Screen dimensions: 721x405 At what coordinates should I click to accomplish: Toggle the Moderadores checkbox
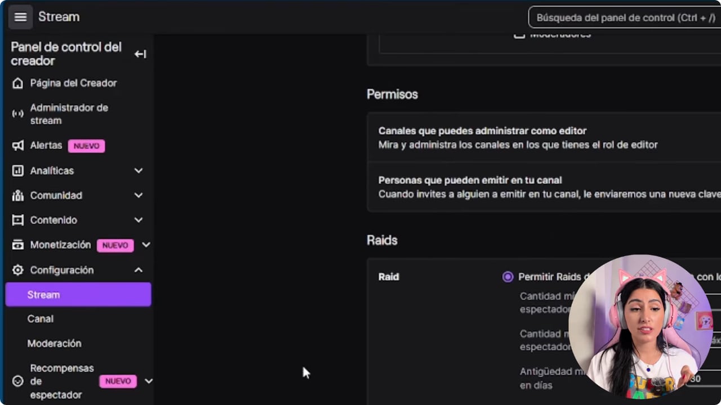tap(519, 35)
